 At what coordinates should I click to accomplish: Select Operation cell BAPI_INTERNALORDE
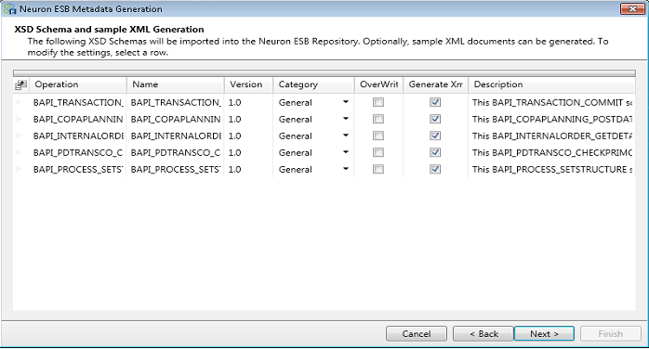coord(78,136)
